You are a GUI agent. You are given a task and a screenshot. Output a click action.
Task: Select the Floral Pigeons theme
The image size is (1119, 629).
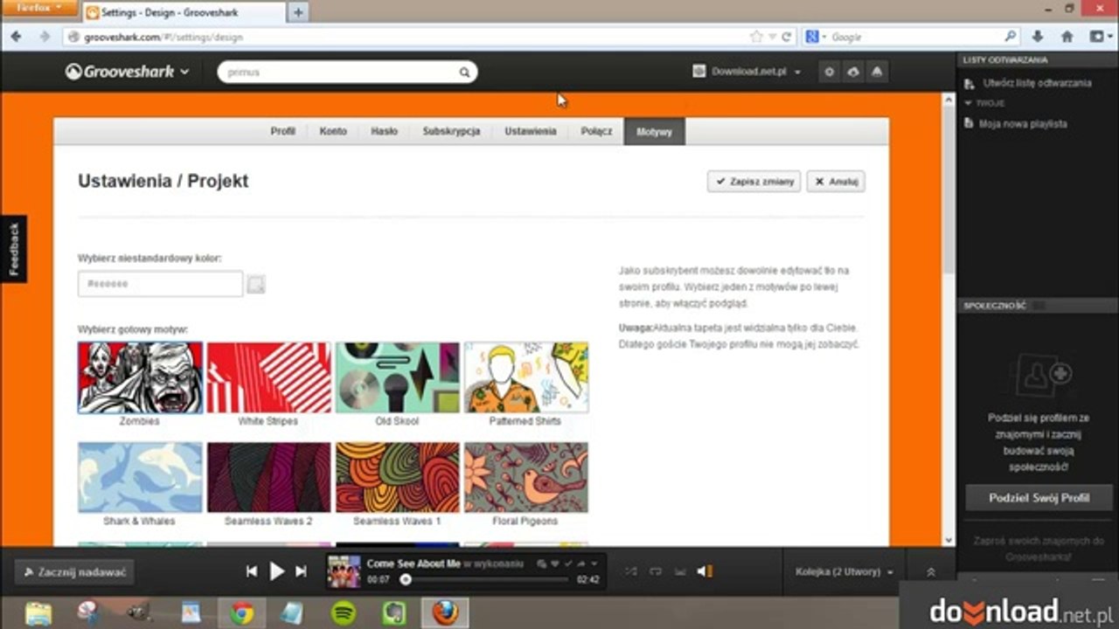pos(525,477)
